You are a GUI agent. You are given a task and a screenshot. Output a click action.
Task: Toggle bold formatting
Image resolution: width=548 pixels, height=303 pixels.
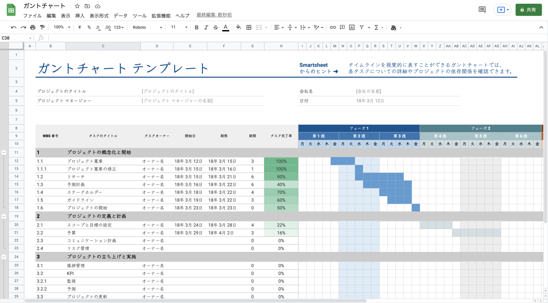[x=196, y=27]
